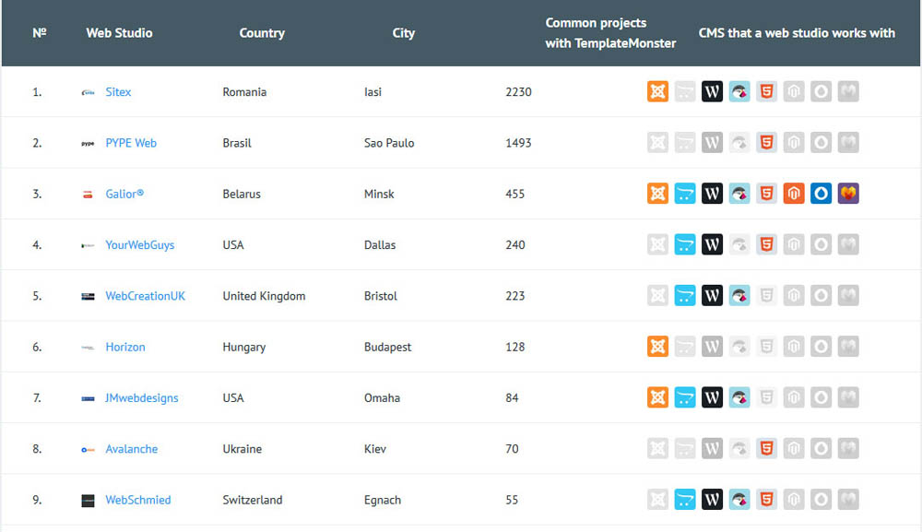The width and height of the screenshot is (922, 532).
Task: Click the 'Brasil' country cell
Action: [x=237, y=143]
